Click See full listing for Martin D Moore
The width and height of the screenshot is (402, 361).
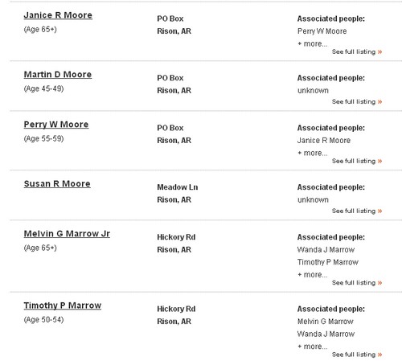click(357, 101)
